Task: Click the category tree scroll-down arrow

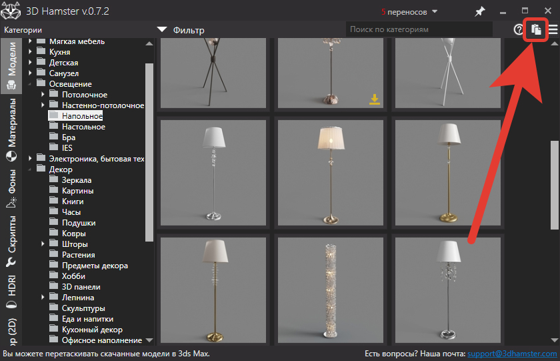Action: coord(149,340)
